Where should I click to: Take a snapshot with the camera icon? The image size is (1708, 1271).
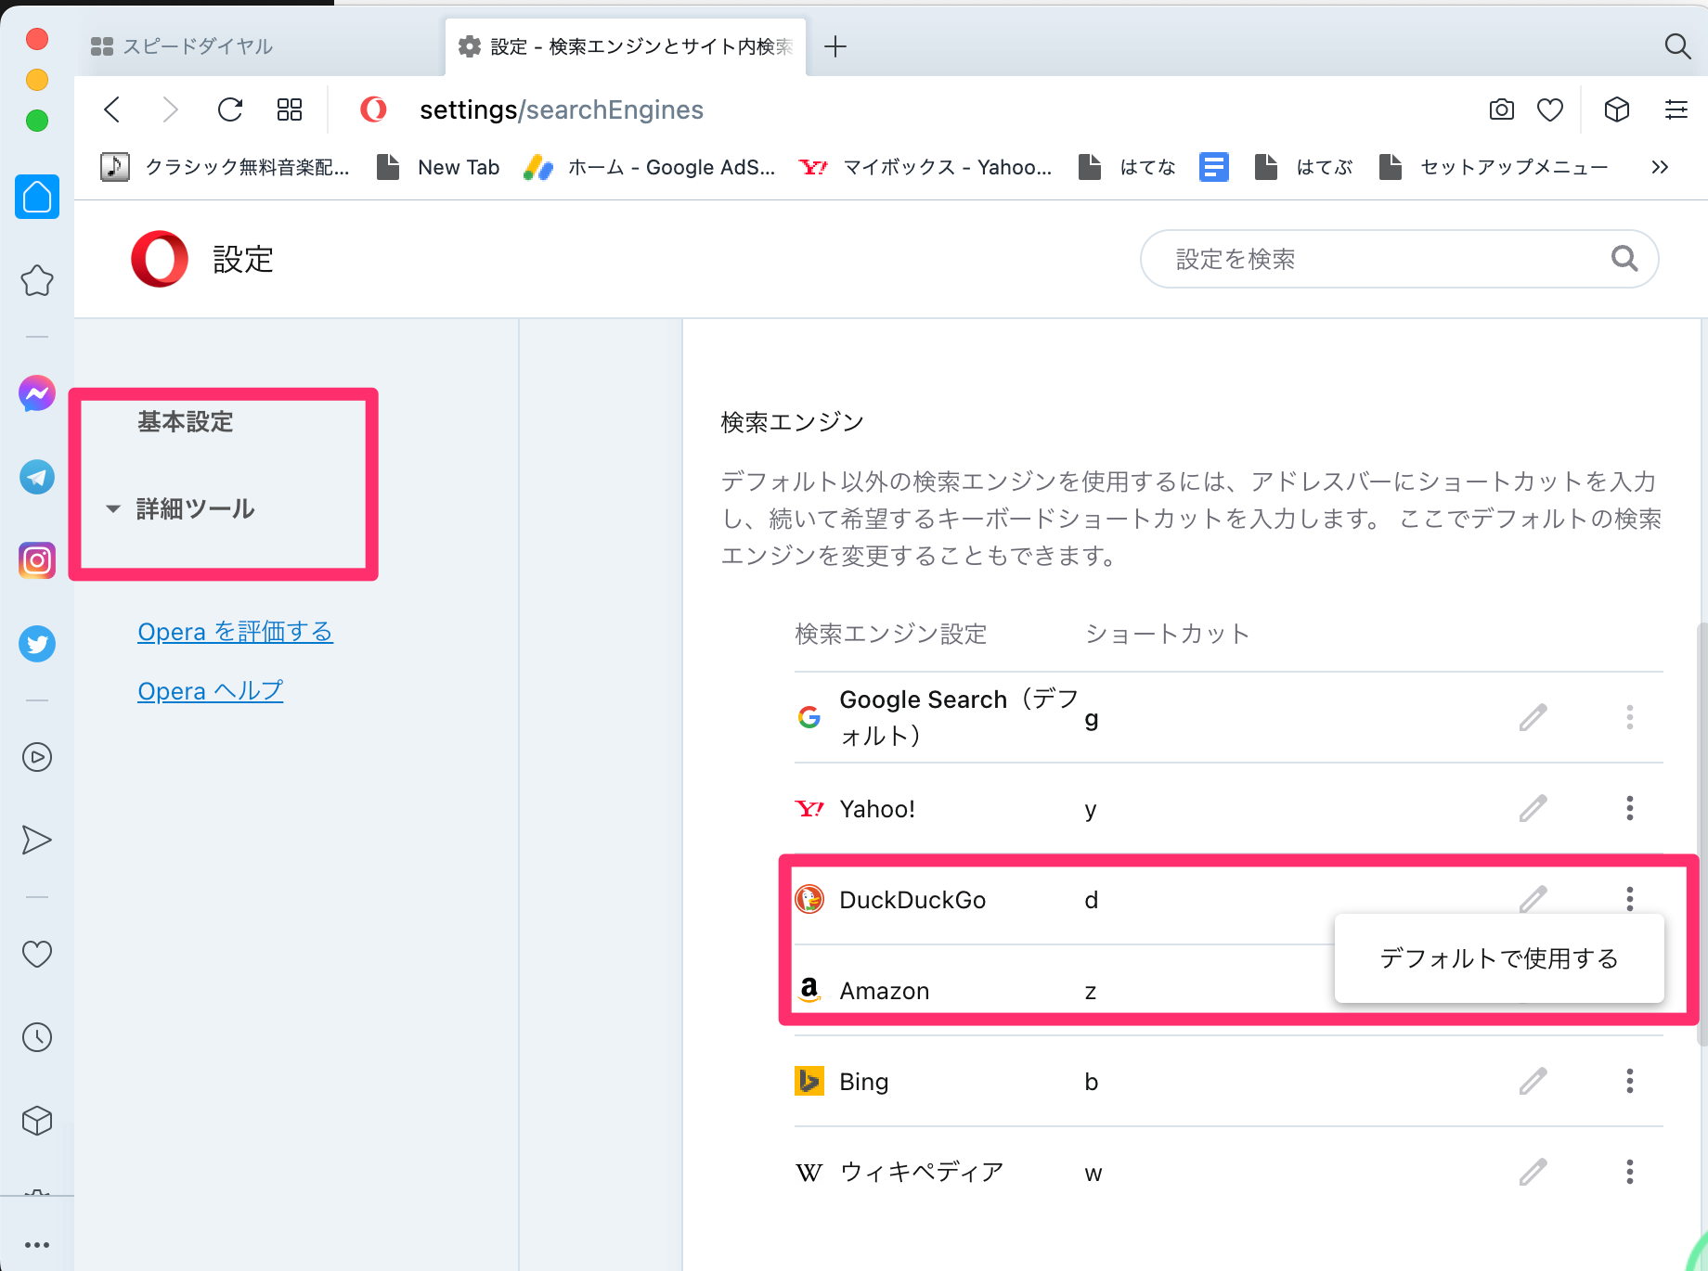tap(1501, 109)
